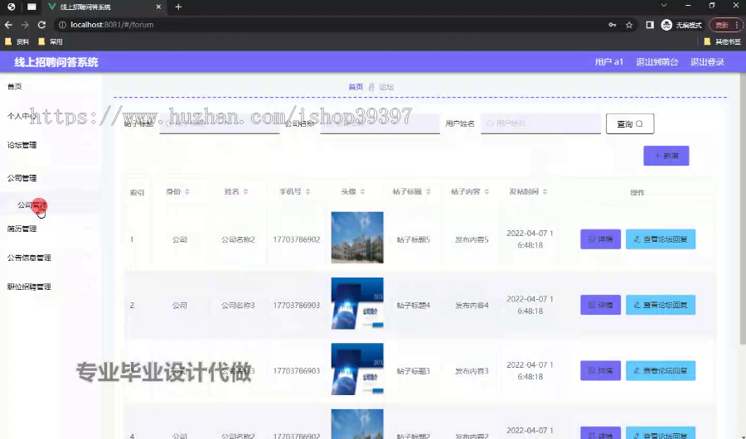Screen dimensions: 746x439
Task: Open 详情 for the 帖子标题4 row
Action: [600, 305]
